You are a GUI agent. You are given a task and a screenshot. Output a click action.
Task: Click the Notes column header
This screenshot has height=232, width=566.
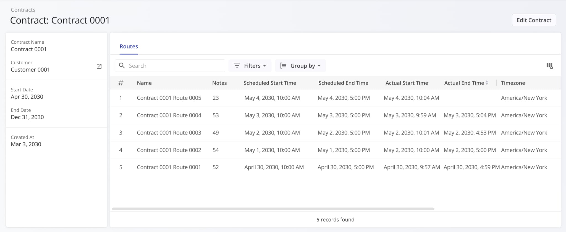tap(219, 83)
